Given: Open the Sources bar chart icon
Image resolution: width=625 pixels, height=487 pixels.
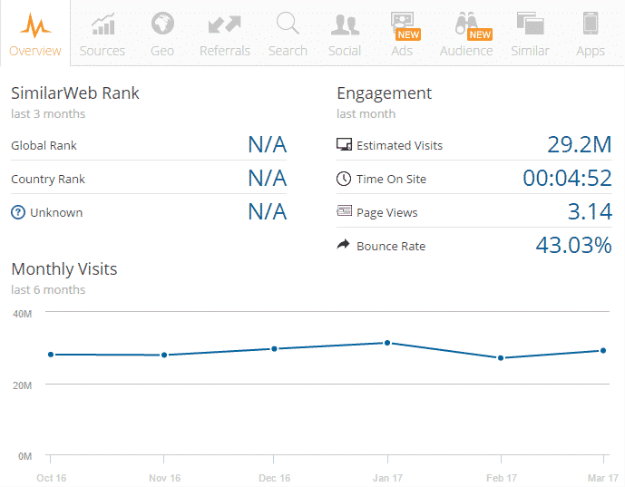Looking at the screenshot, I should point(103,24).
